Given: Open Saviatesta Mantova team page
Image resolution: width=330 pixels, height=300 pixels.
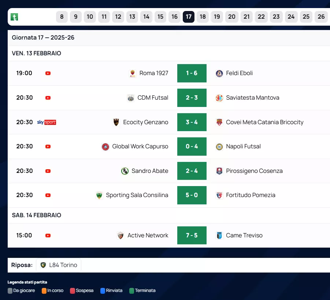Looking at the screenshot, I should pyautogui.click(x=252, y=98).
